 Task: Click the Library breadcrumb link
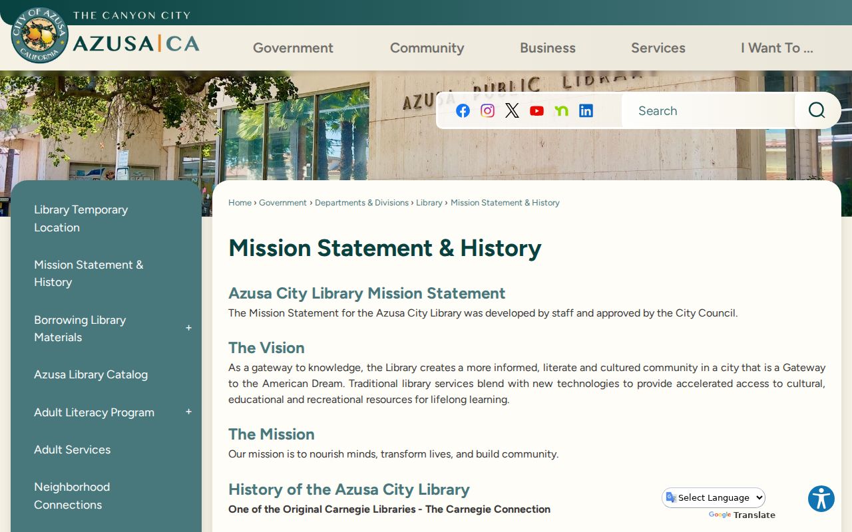click(429, 203)
